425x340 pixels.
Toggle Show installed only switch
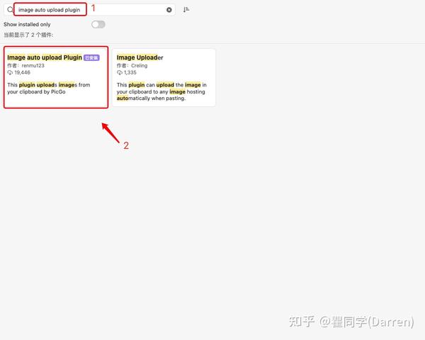pos(98,24)
